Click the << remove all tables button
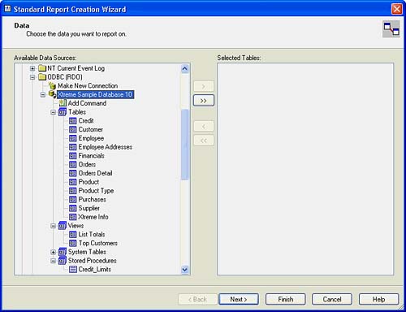The width and height of the screenshot is (406, 312). [x=204, y=141]
